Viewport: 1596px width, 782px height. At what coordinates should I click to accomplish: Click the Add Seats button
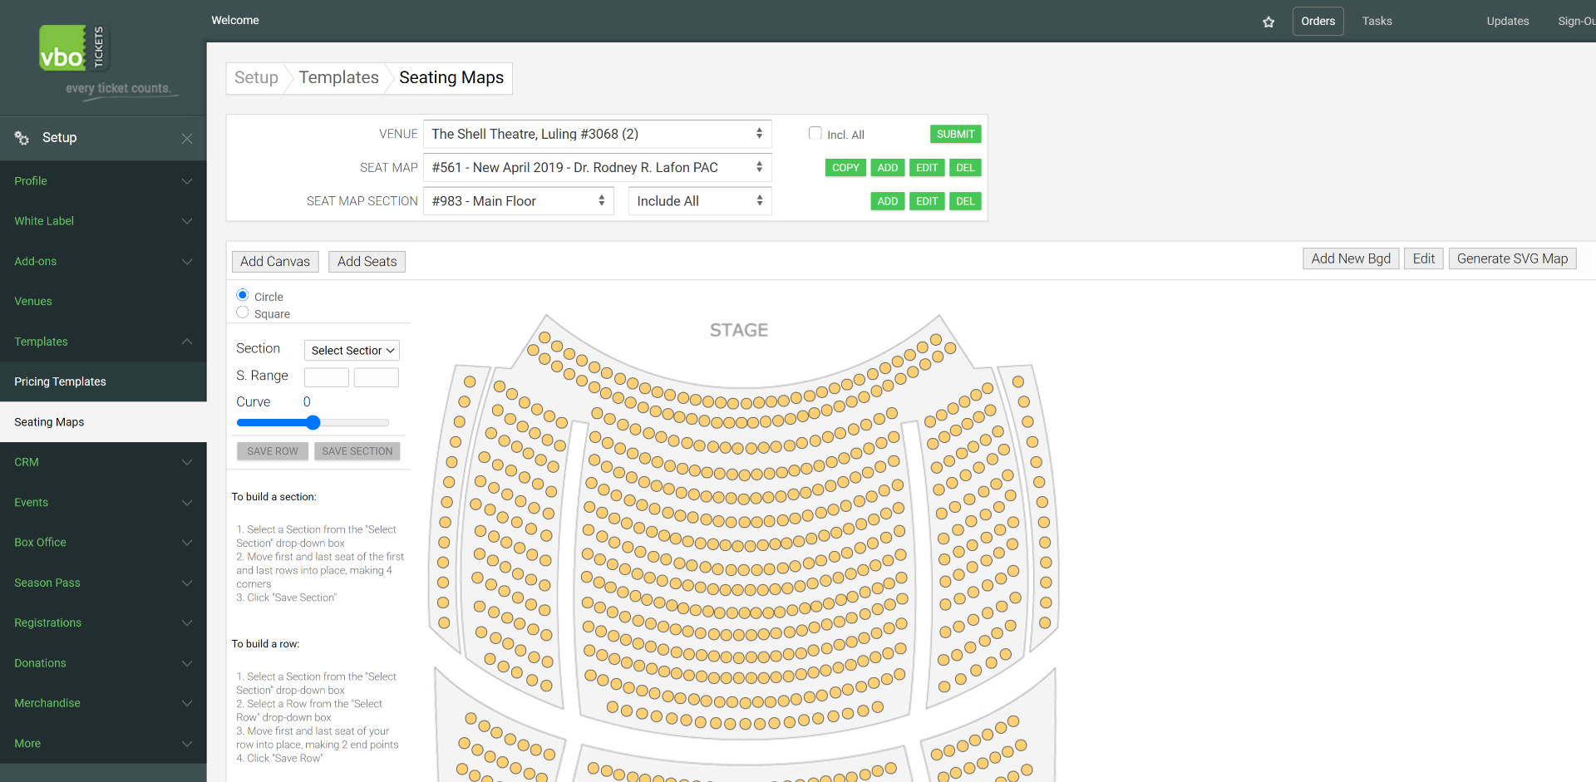pyautogui.click(x=367, y=261)
